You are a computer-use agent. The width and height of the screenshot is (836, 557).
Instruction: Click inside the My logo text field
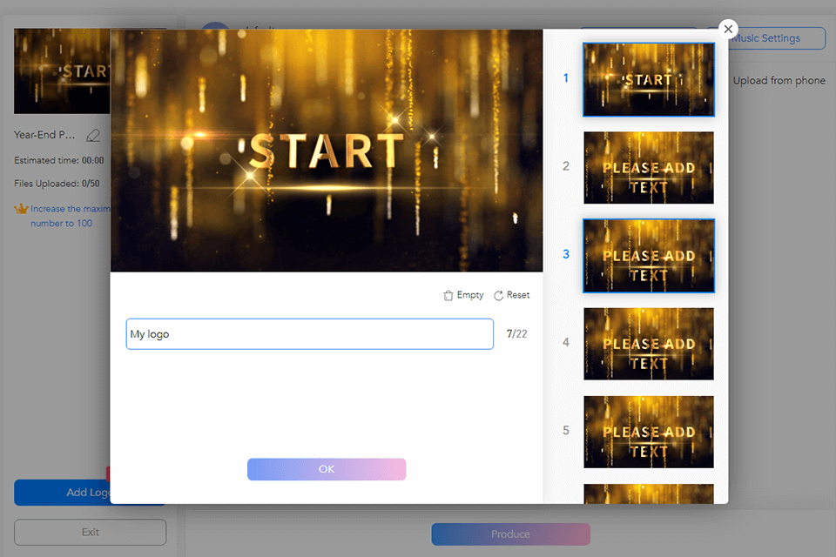pos(309,334)
